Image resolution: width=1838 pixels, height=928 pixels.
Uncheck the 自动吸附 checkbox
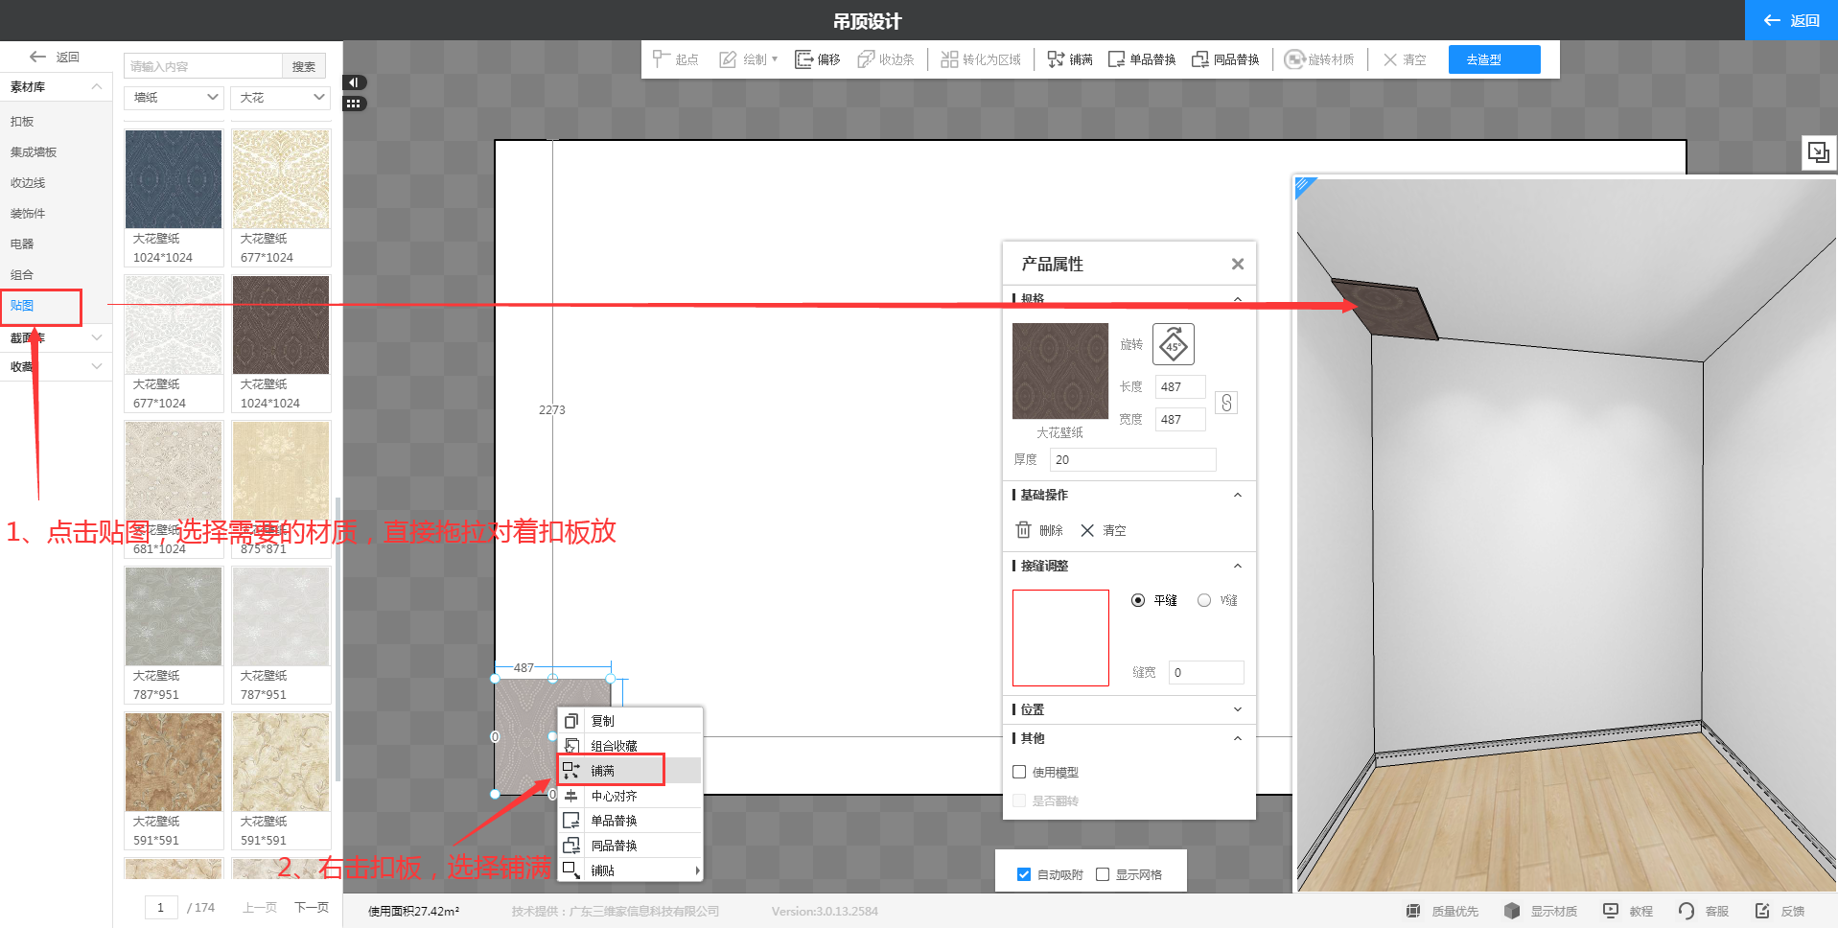[1024, 874]
